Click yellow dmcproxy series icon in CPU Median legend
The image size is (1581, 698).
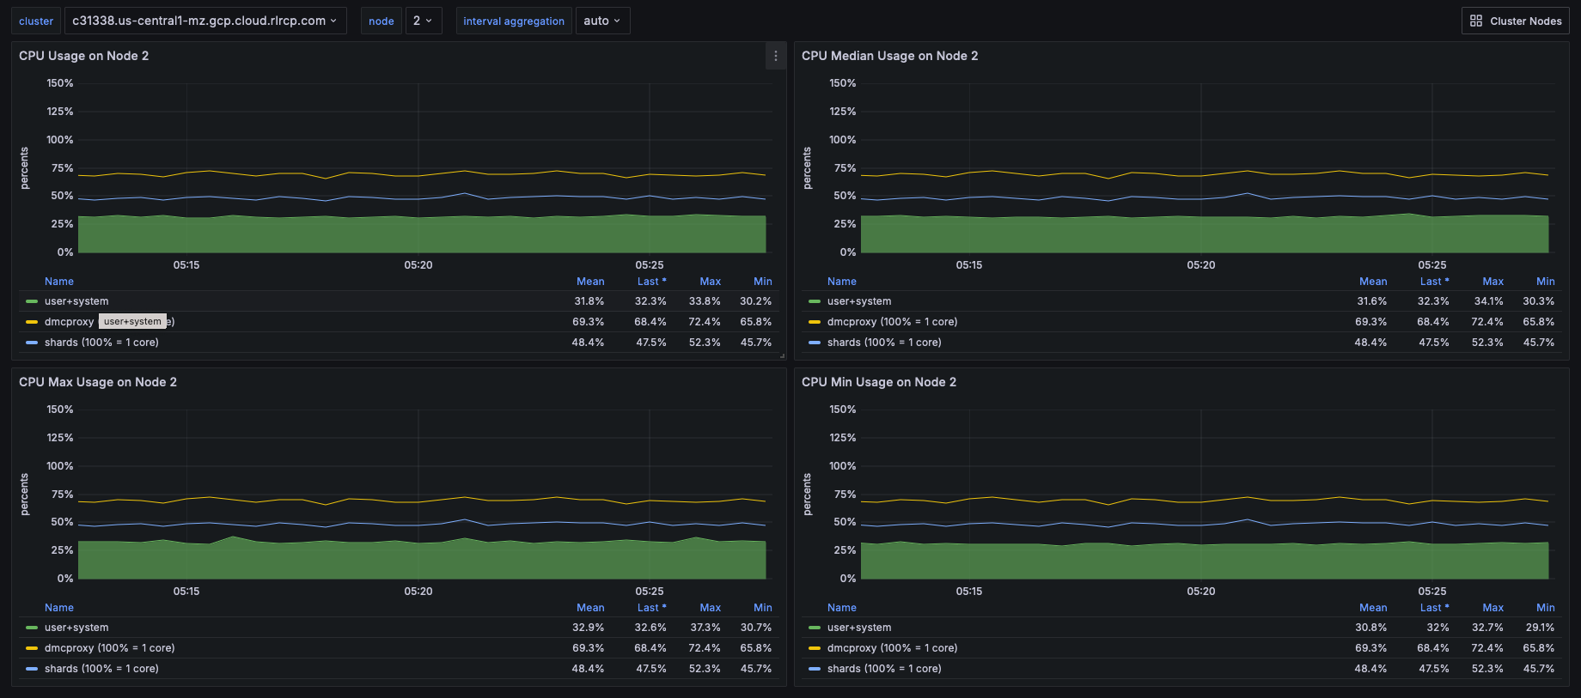tap(814, 322)
